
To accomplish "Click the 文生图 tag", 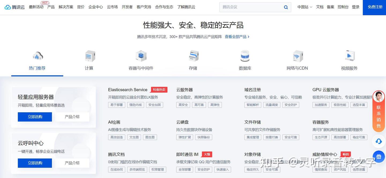I will pos(134,137).
